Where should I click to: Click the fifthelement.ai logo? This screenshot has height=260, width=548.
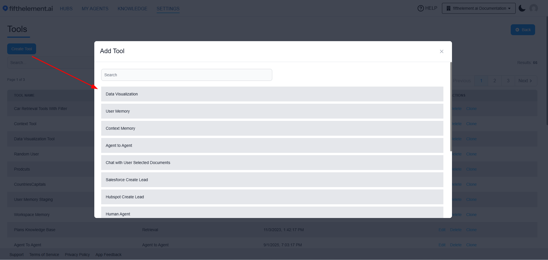pos(28,8)
